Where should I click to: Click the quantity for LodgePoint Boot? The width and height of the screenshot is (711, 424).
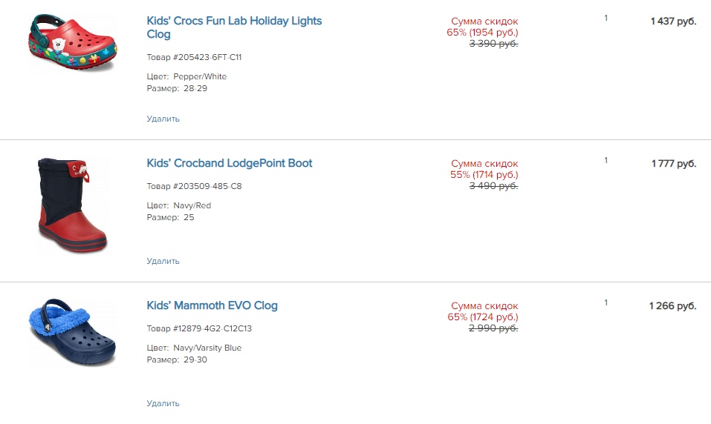click(606, 160)
